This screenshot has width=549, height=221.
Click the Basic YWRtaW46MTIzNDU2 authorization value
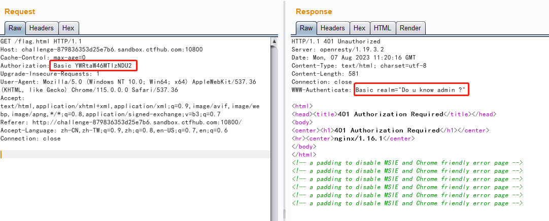click(92, 66)
